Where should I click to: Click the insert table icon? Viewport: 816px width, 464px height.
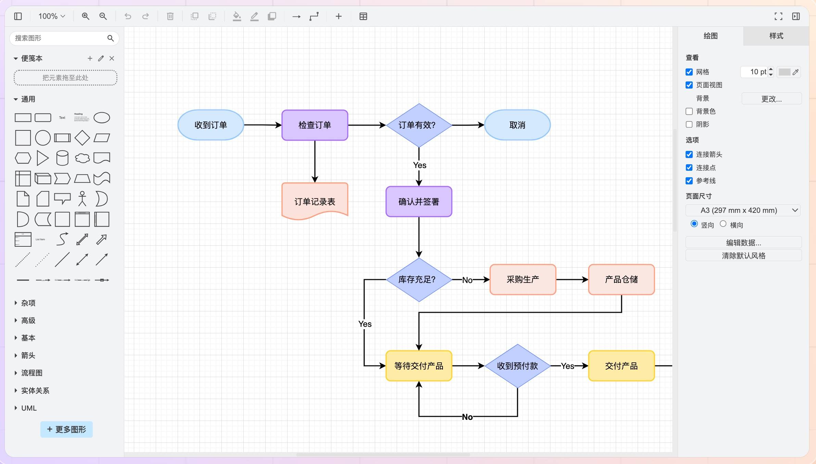click(x=363, y=16)
